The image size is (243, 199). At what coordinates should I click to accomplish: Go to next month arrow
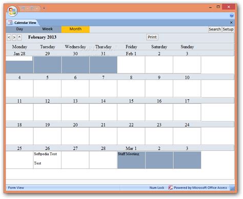14,37
